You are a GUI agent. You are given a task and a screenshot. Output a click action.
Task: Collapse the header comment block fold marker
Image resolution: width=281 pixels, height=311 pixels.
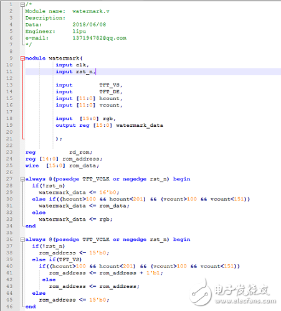[x=22, y=4]
